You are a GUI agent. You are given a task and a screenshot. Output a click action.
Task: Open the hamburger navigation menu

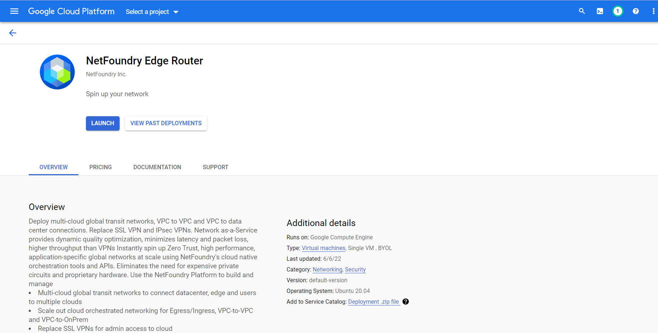14,11
